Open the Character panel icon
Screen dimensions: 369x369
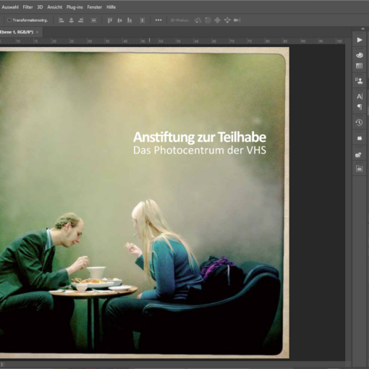click(x=360, y=97)
